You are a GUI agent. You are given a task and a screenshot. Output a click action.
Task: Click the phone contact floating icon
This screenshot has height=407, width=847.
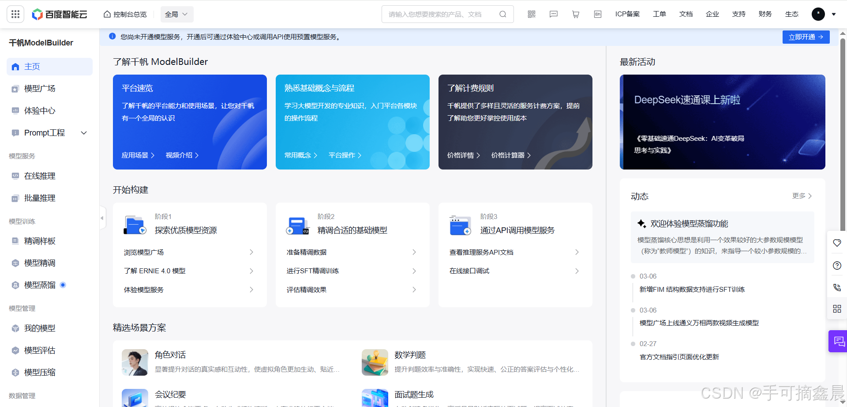tap(837, 287)
